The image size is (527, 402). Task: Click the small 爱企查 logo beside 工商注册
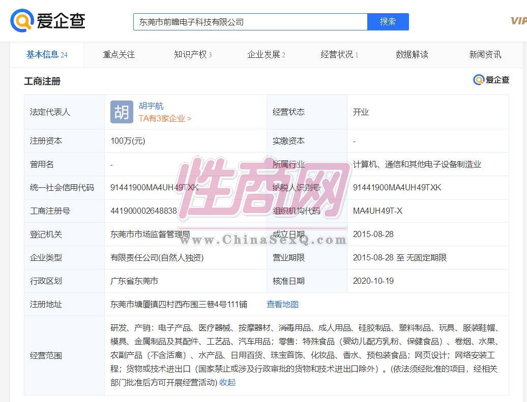pyautogui.click(x=491, y=80)
